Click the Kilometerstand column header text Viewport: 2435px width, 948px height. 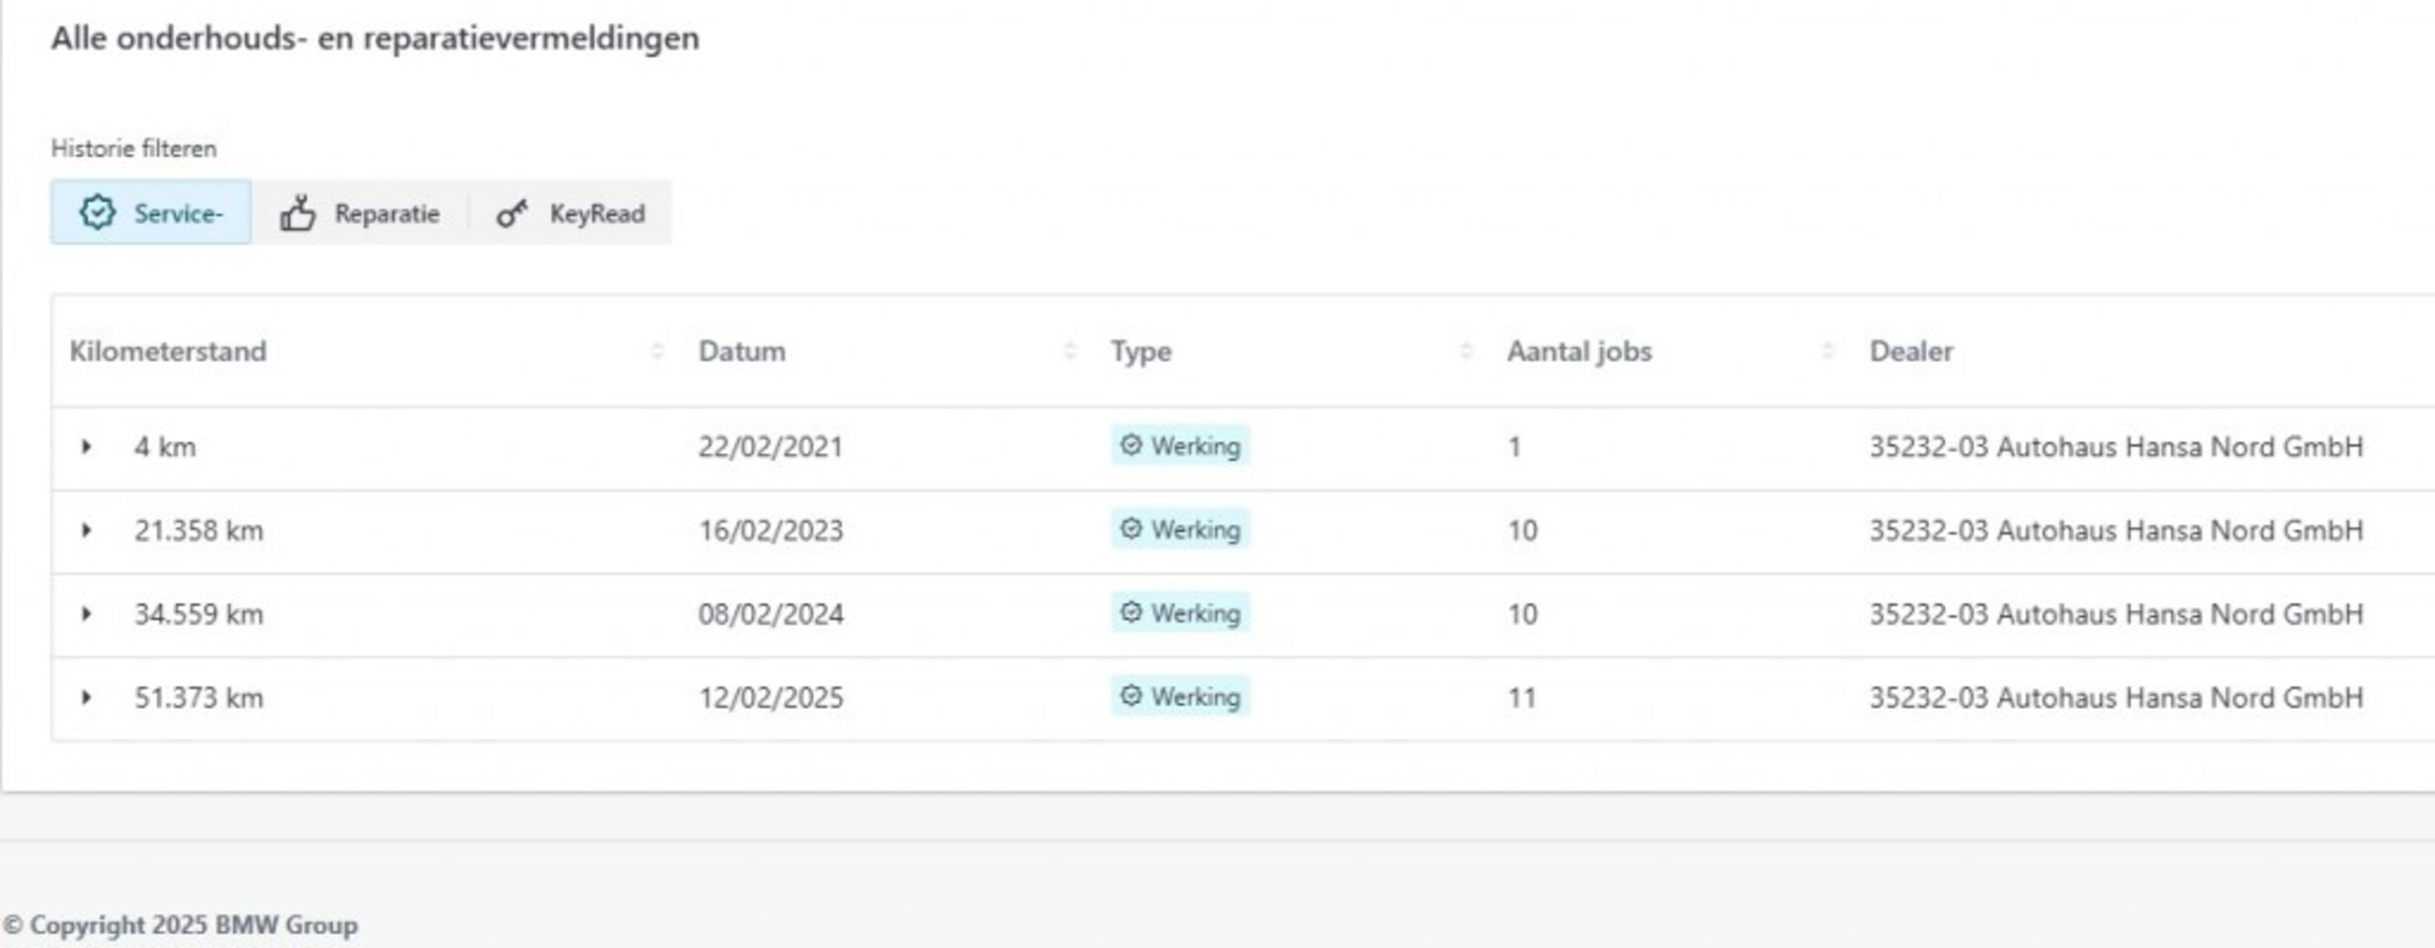click(168, 352)
